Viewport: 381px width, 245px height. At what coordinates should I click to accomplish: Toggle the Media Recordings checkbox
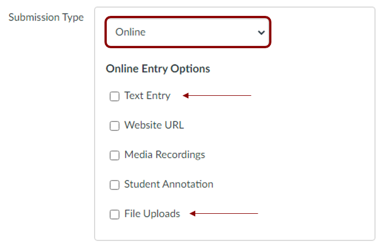tap(114, 155)
